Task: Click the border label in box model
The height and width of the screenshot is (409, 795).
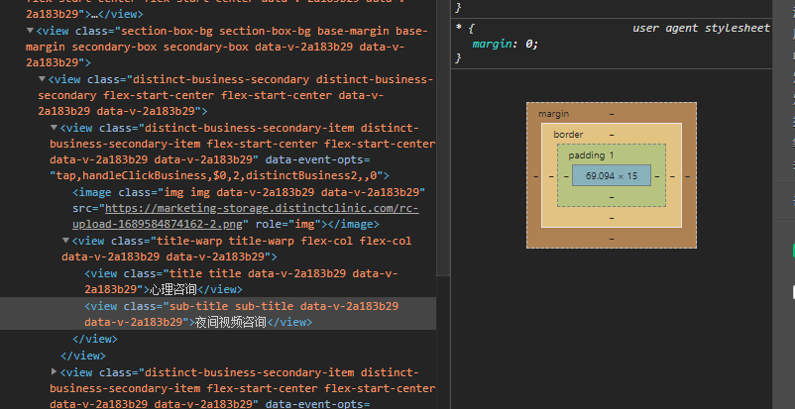Action: [568, 135]
